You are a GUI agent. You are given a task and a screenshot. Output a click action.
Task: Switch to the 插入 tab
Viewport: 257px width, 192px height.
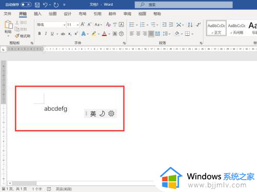point(38,14)
